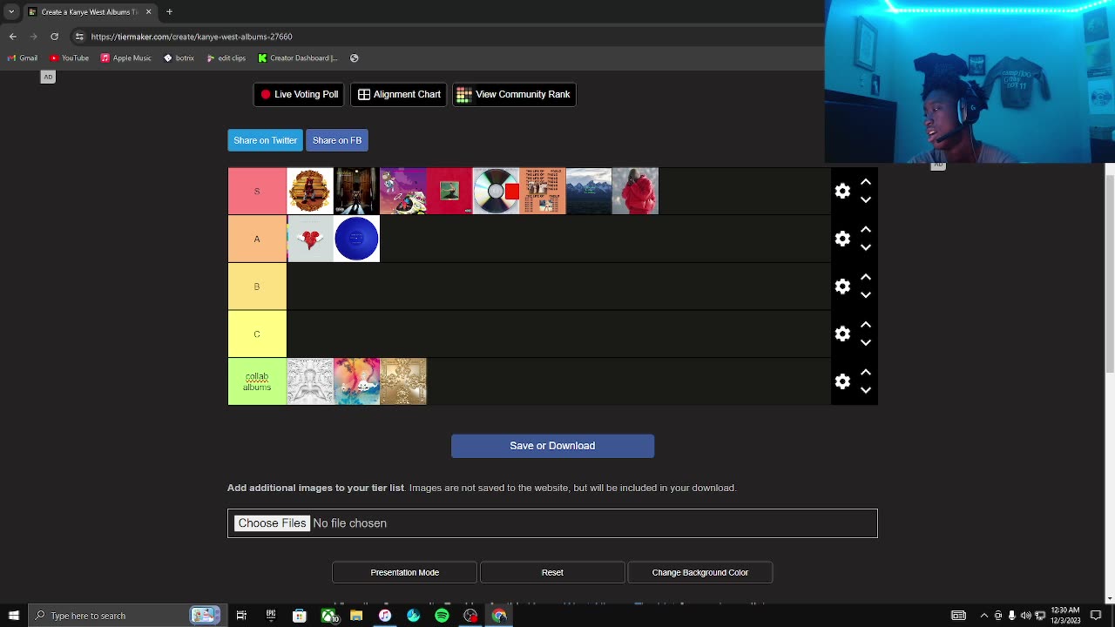Move the B tier row down
1115x627 pixels.
(x=866, y=295)
